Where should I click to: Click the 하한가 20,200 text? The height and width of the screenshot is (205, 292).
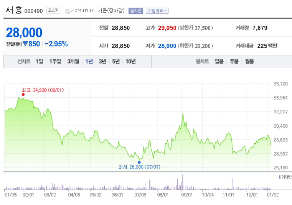(195, 46)
